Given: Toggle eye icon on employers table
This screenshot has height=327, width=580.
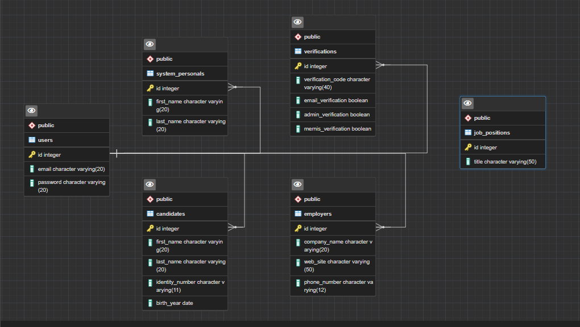Looking at the screenshot, I should click(297, 185).
